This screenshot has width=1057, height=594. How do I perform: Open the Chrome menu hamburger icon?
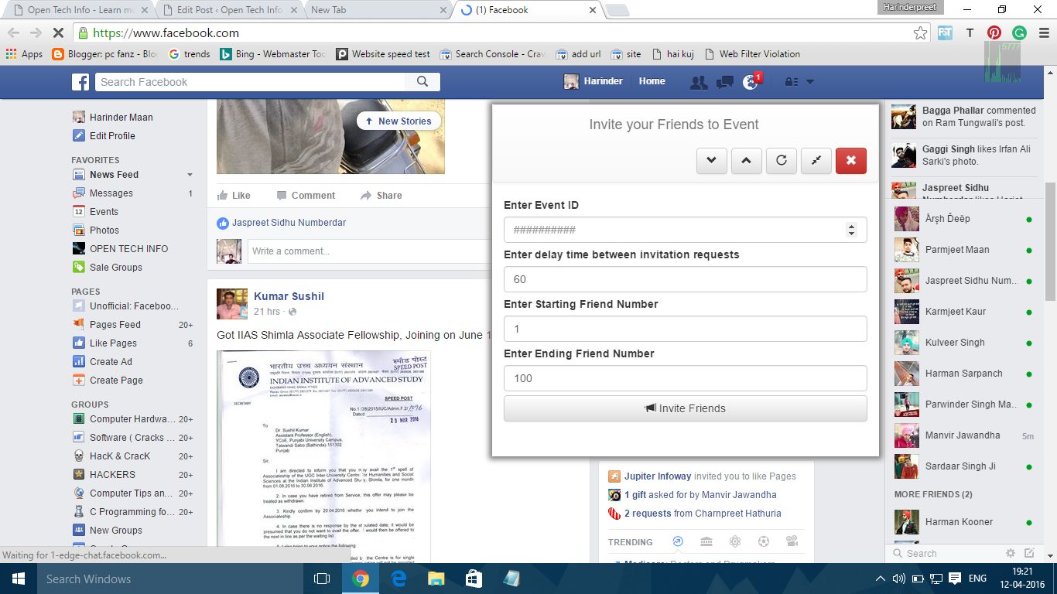[x=1042, y=33]
